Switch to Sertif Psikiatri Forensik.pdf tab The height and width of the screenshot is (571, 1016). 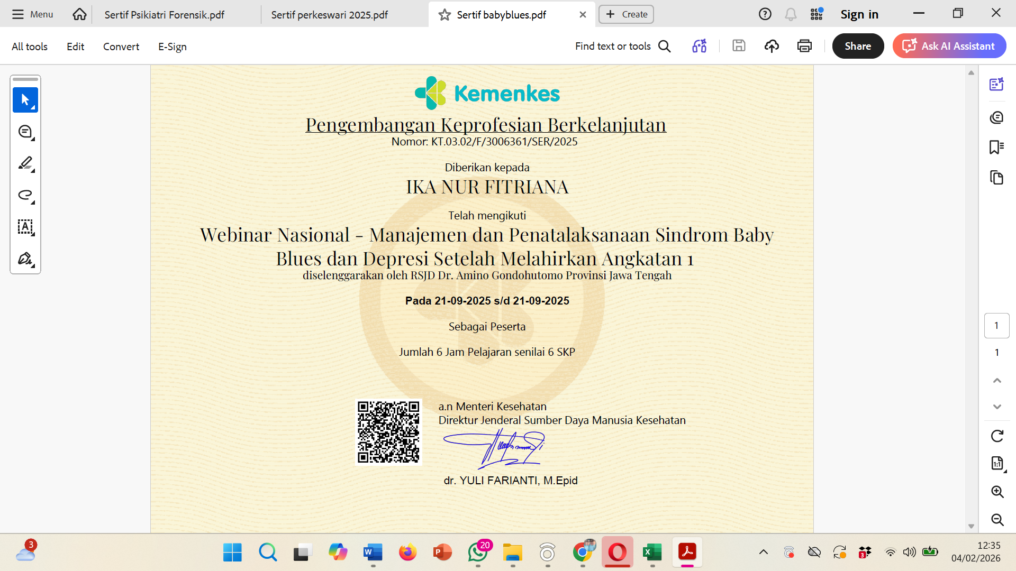coord(165,15)
